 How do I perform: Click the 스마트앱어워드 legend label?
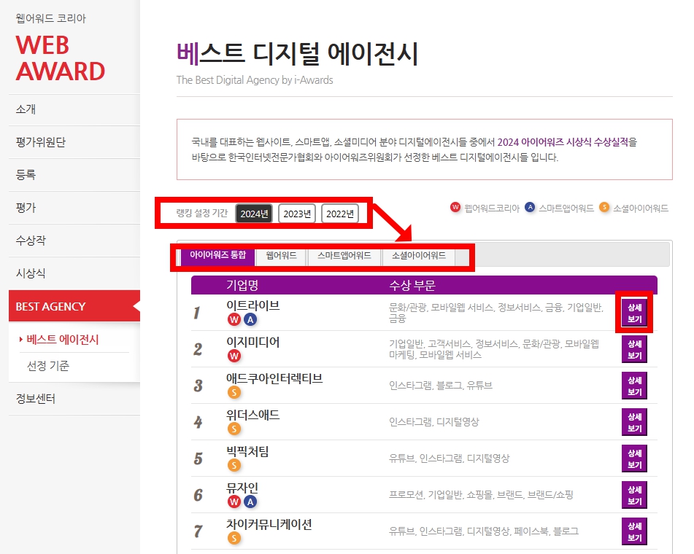566,208
